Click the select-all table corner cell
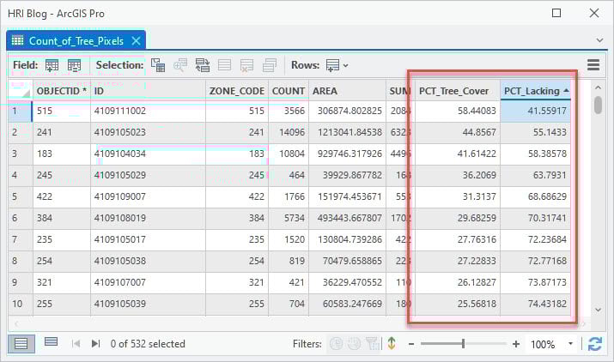 point(21,90)
